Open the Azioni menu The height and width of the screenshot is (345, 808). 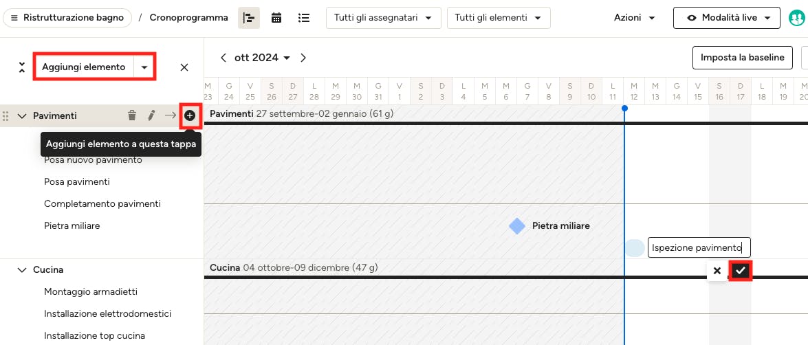tap(635, 18)
